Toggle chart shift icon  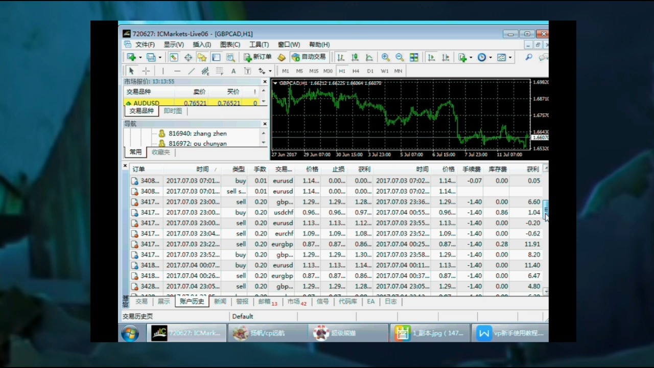pyautogui.click(x=446, y=57)
